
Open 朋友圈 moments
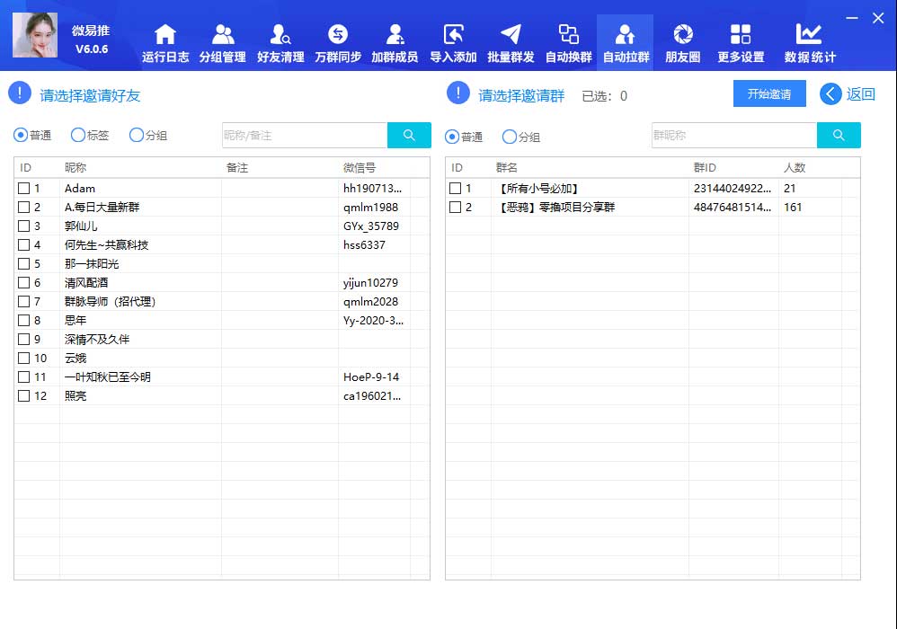(x=683, y=43)
